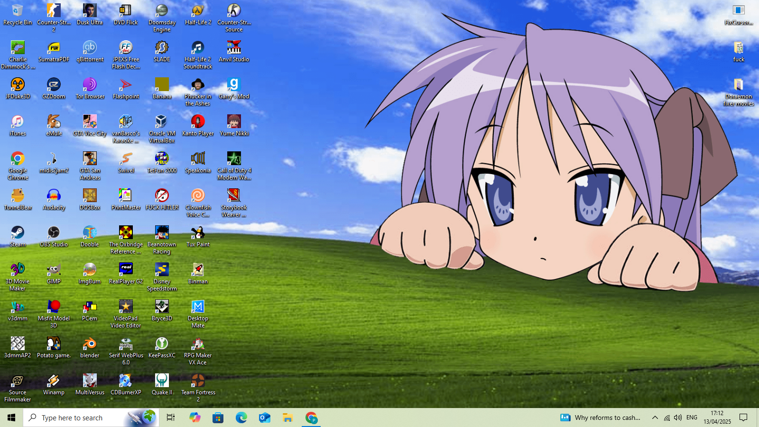Open Google Chrome desktop shortcut
Viewport: 759px width, 427px height.
click(x=18, y=166)
